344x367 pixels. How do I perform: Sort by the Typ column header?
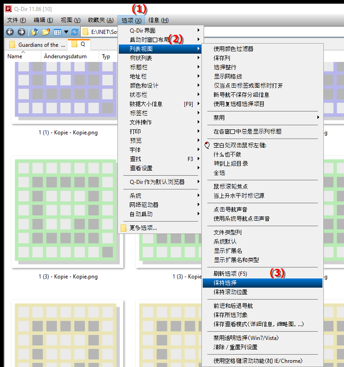[108, 56]
